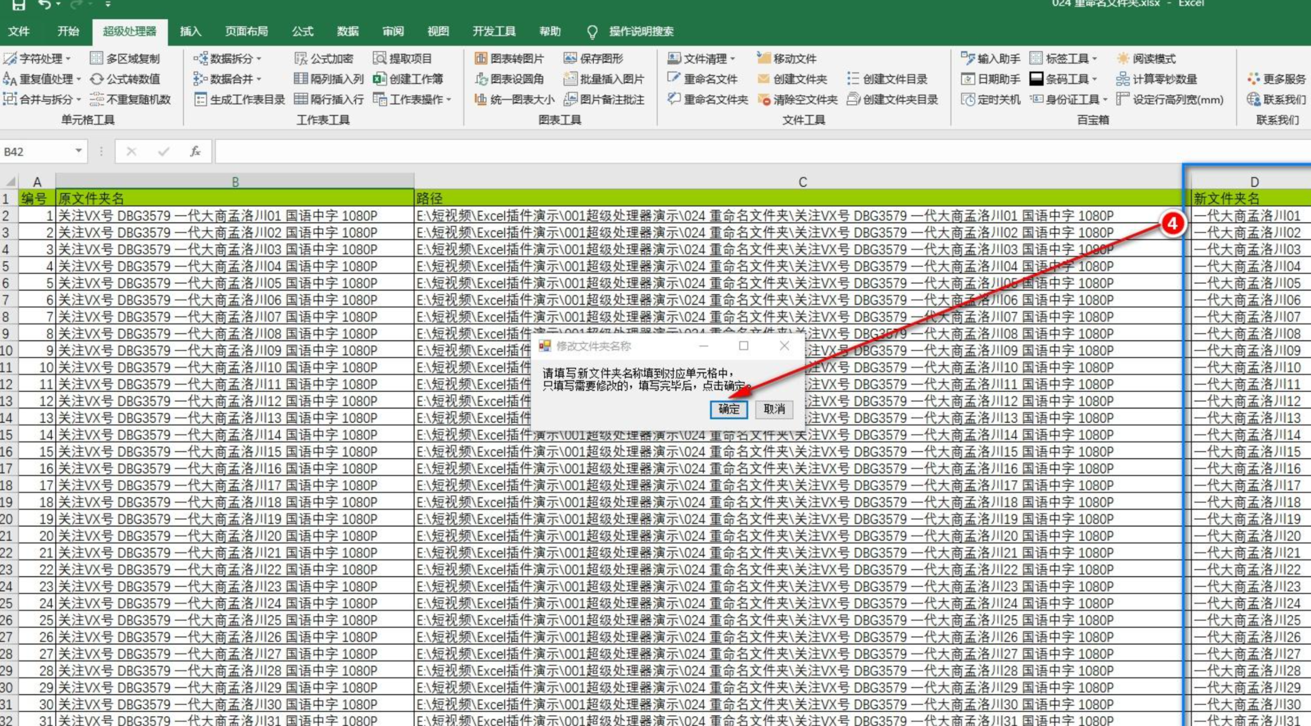The image size is (1311, 726).
Task: Save workbook using quick access save icon
Action: coord(19,5)
